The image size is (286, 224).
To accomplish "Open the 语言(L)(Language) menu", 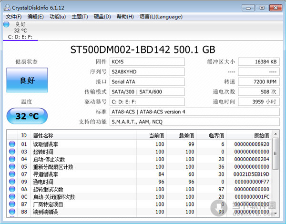I will pyautogui.click(x=161, y=17).
